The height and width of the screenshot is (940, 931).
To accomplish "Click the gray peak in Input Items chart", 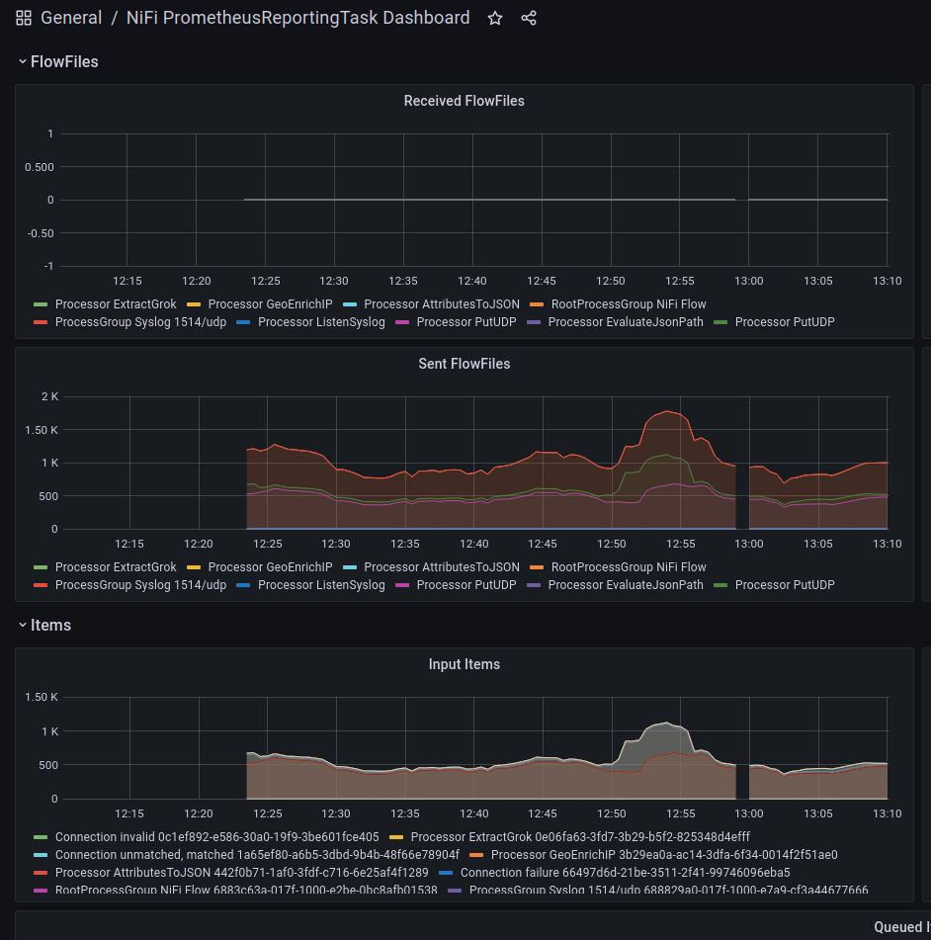I will pos(667,723).
